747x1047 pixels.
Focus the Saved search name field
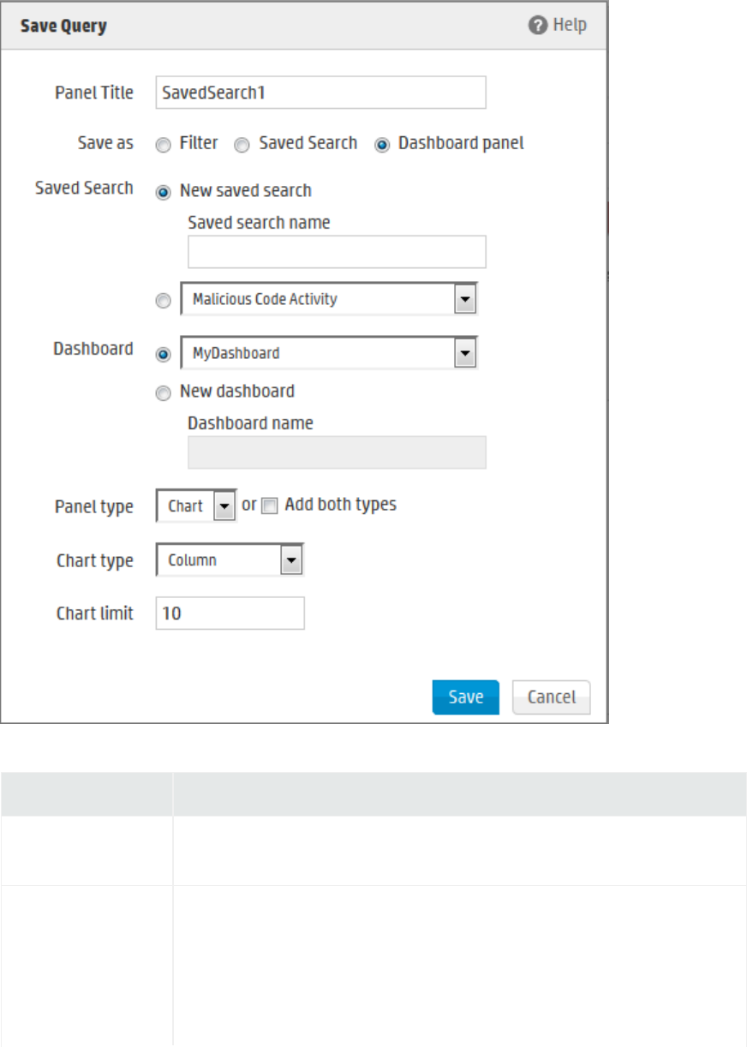coord(337,252)
